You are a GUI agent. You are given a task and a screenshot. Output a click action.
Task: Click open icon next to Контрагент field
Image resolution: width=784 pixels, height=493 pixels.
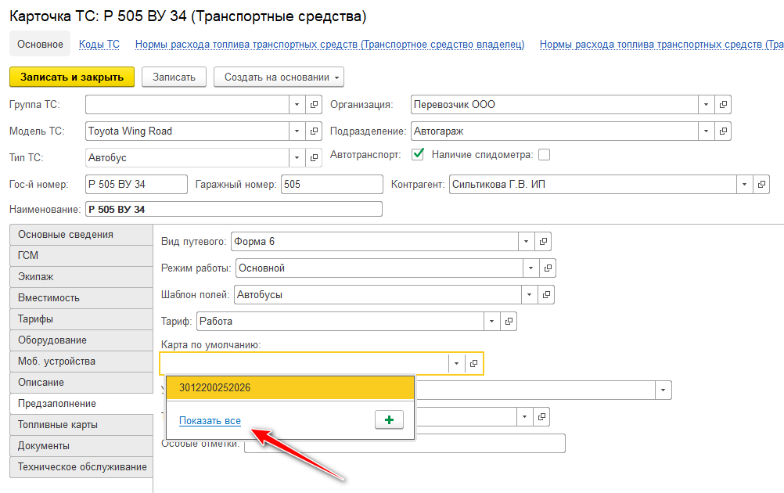[761, 185]
